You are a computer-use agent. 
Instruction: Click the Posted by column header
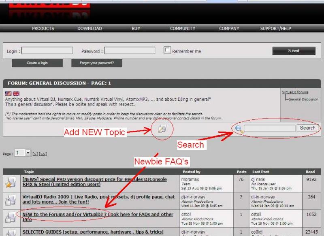(191, 172)
